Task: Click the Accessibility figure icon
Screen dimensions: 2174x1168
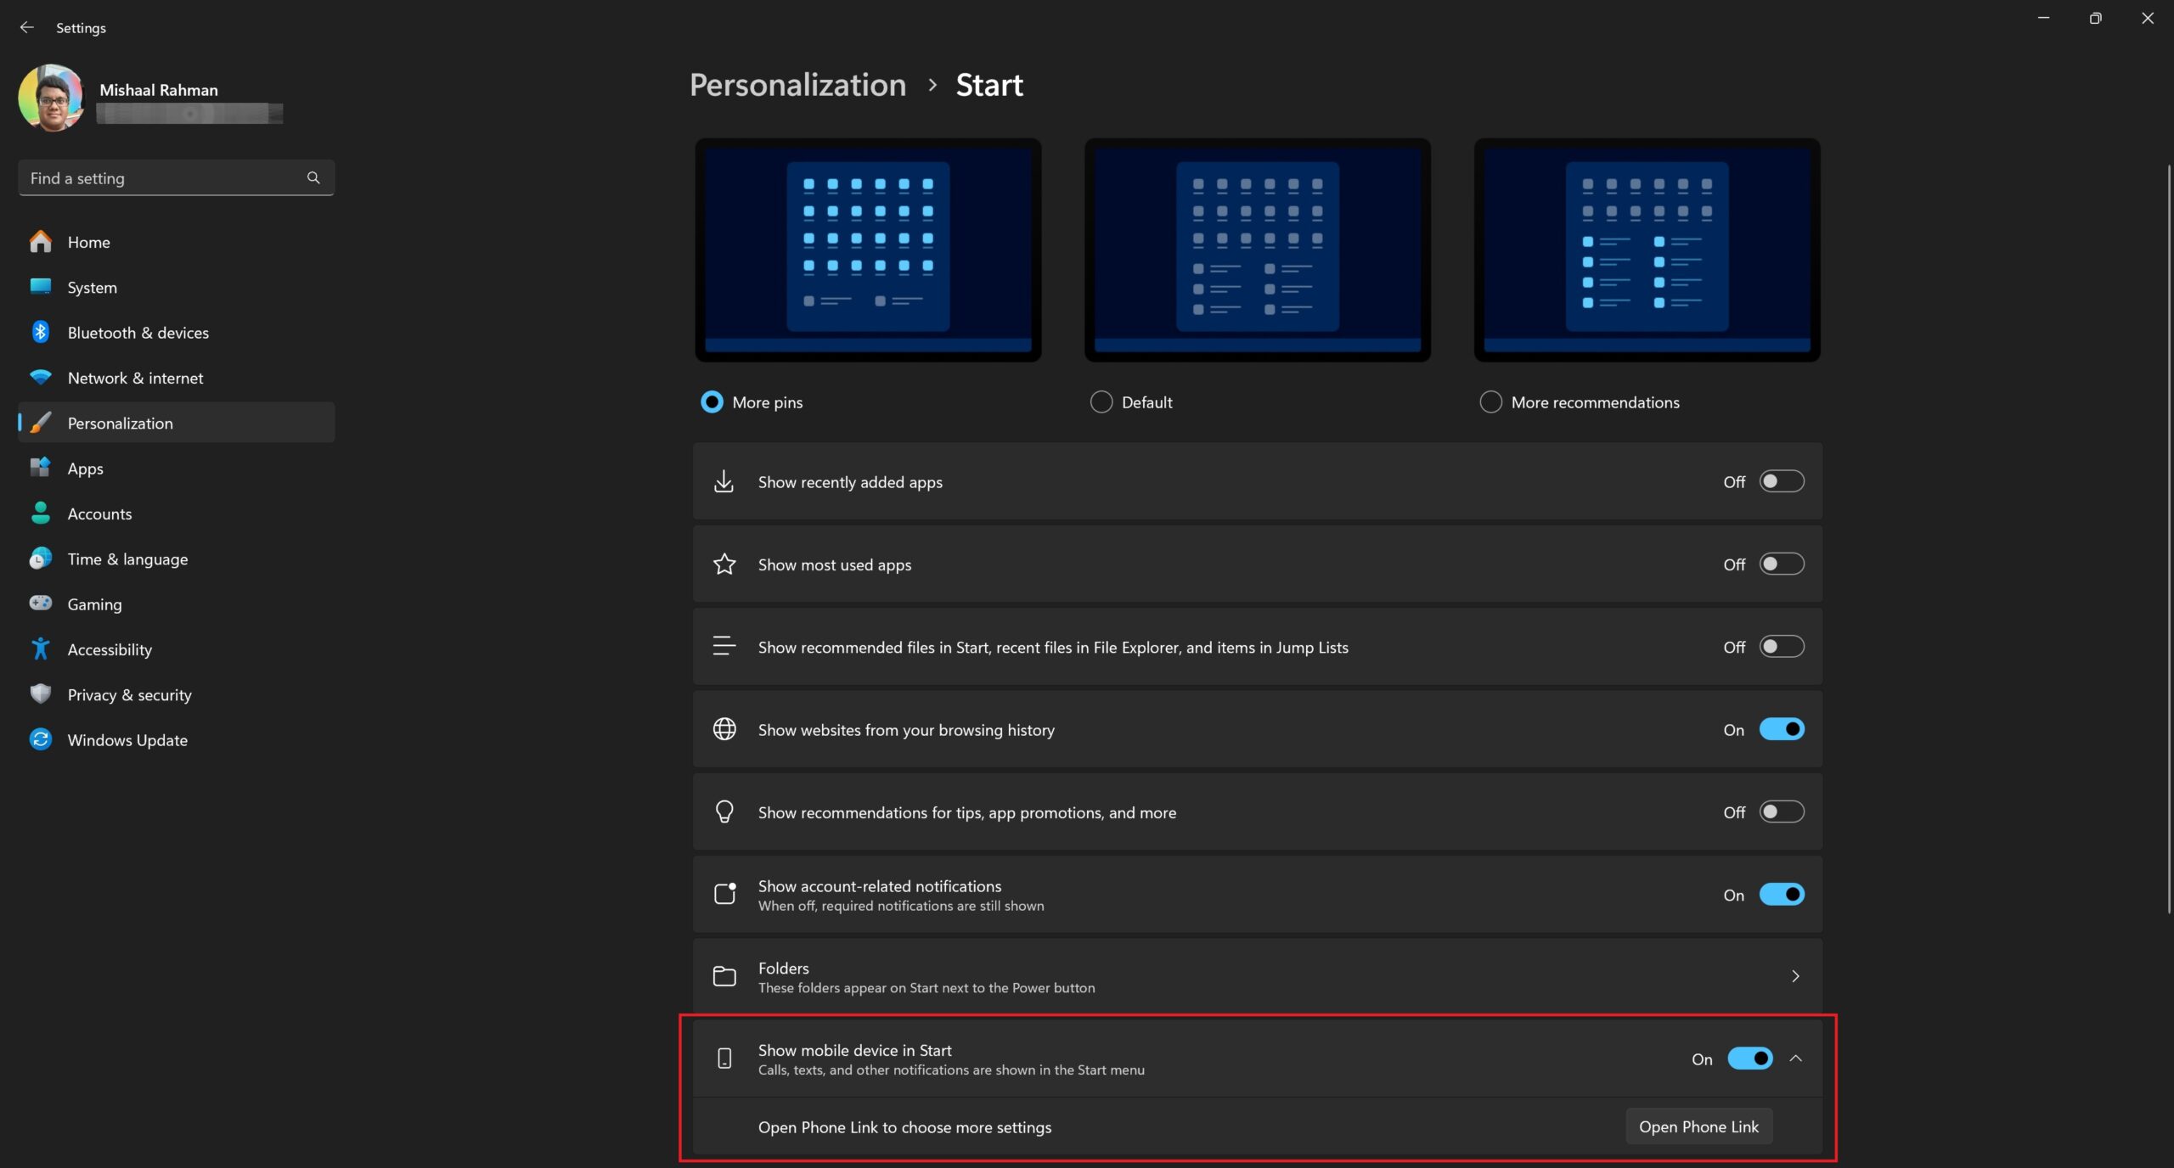Action: click(x=40, y=649)
